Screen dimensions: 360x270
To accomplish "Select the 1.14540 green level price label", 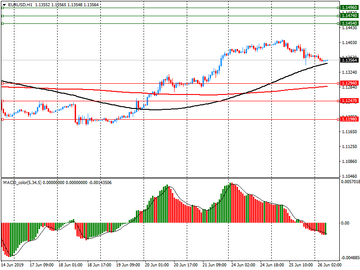I will click(x=350, y=23).
